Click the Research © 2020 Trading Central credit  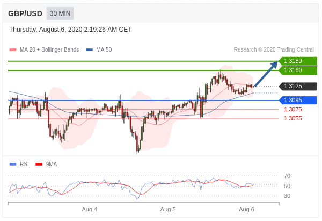click(274, 49)
